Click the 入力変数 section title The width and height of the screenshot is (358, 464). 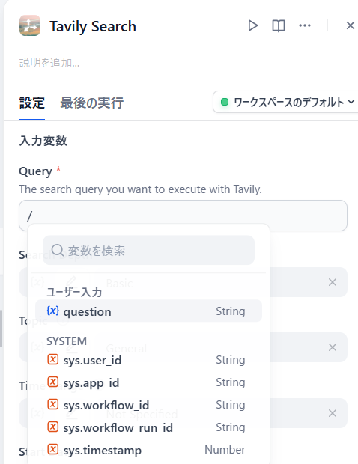pos(43,141)
